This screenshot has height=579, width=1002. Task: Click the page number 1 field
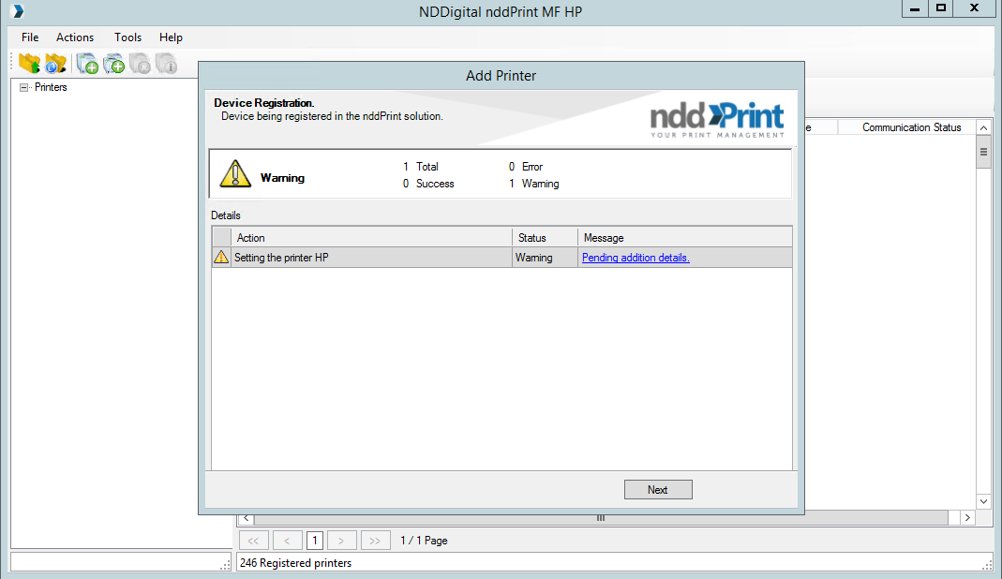pos(315,541)
